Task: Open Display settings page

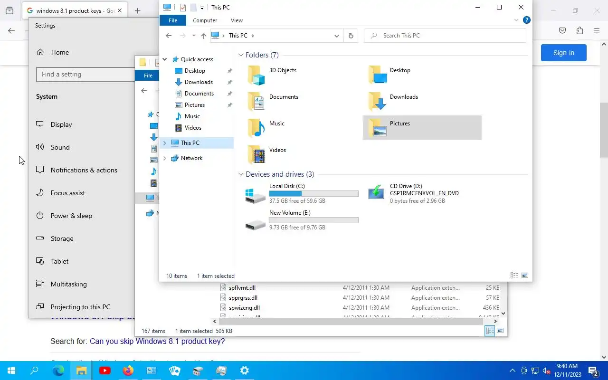Action: [x=61, y=124]
